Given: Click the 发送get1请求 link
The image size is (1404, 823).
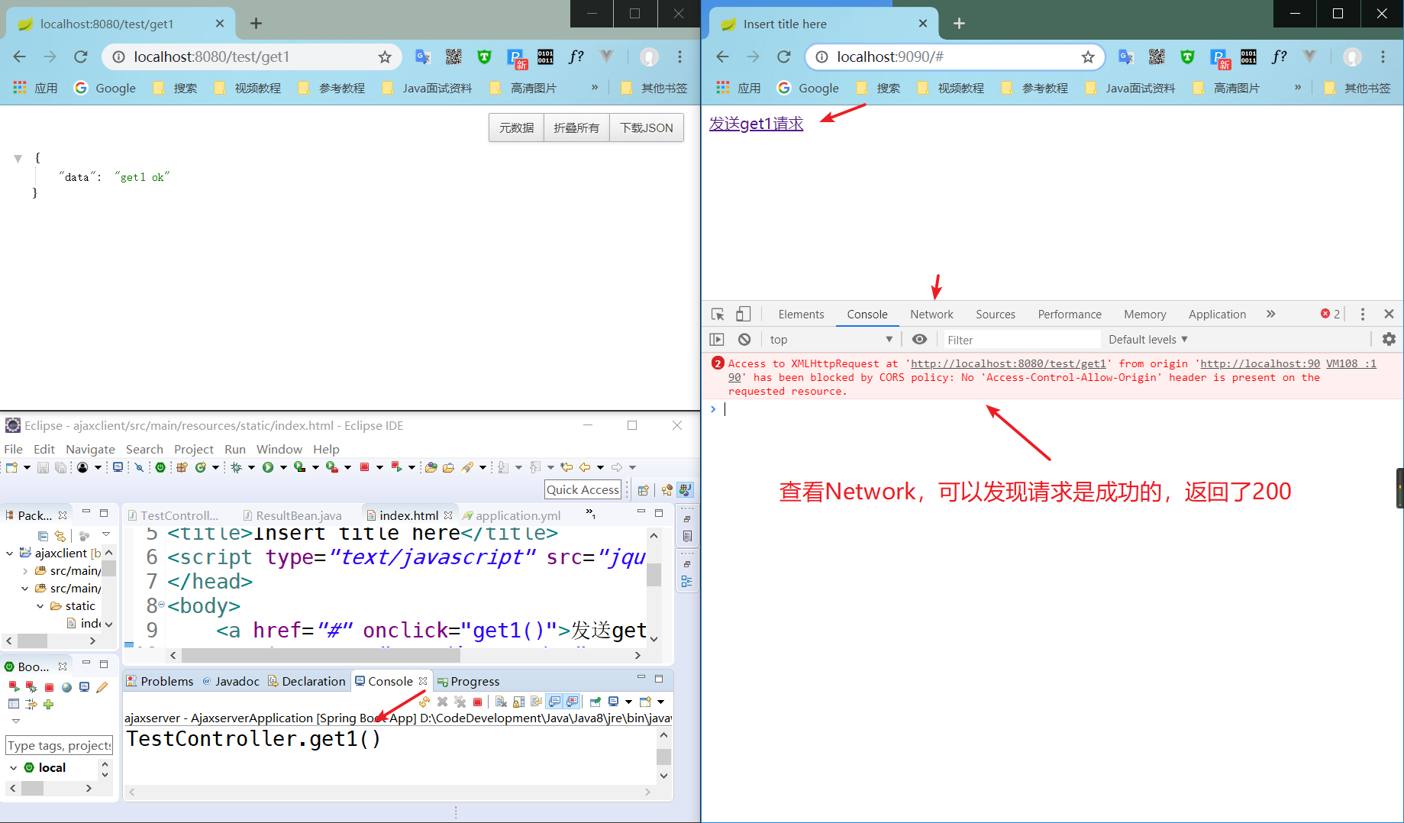Looking at the screenshot, I should tap(756, 123).
